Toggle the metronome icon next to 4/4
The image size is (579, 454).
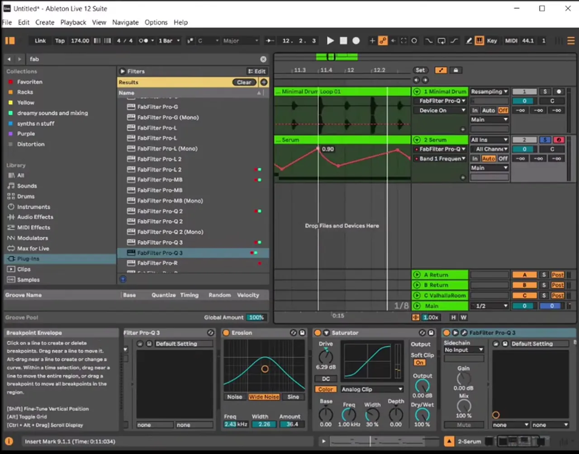[143, 41]
